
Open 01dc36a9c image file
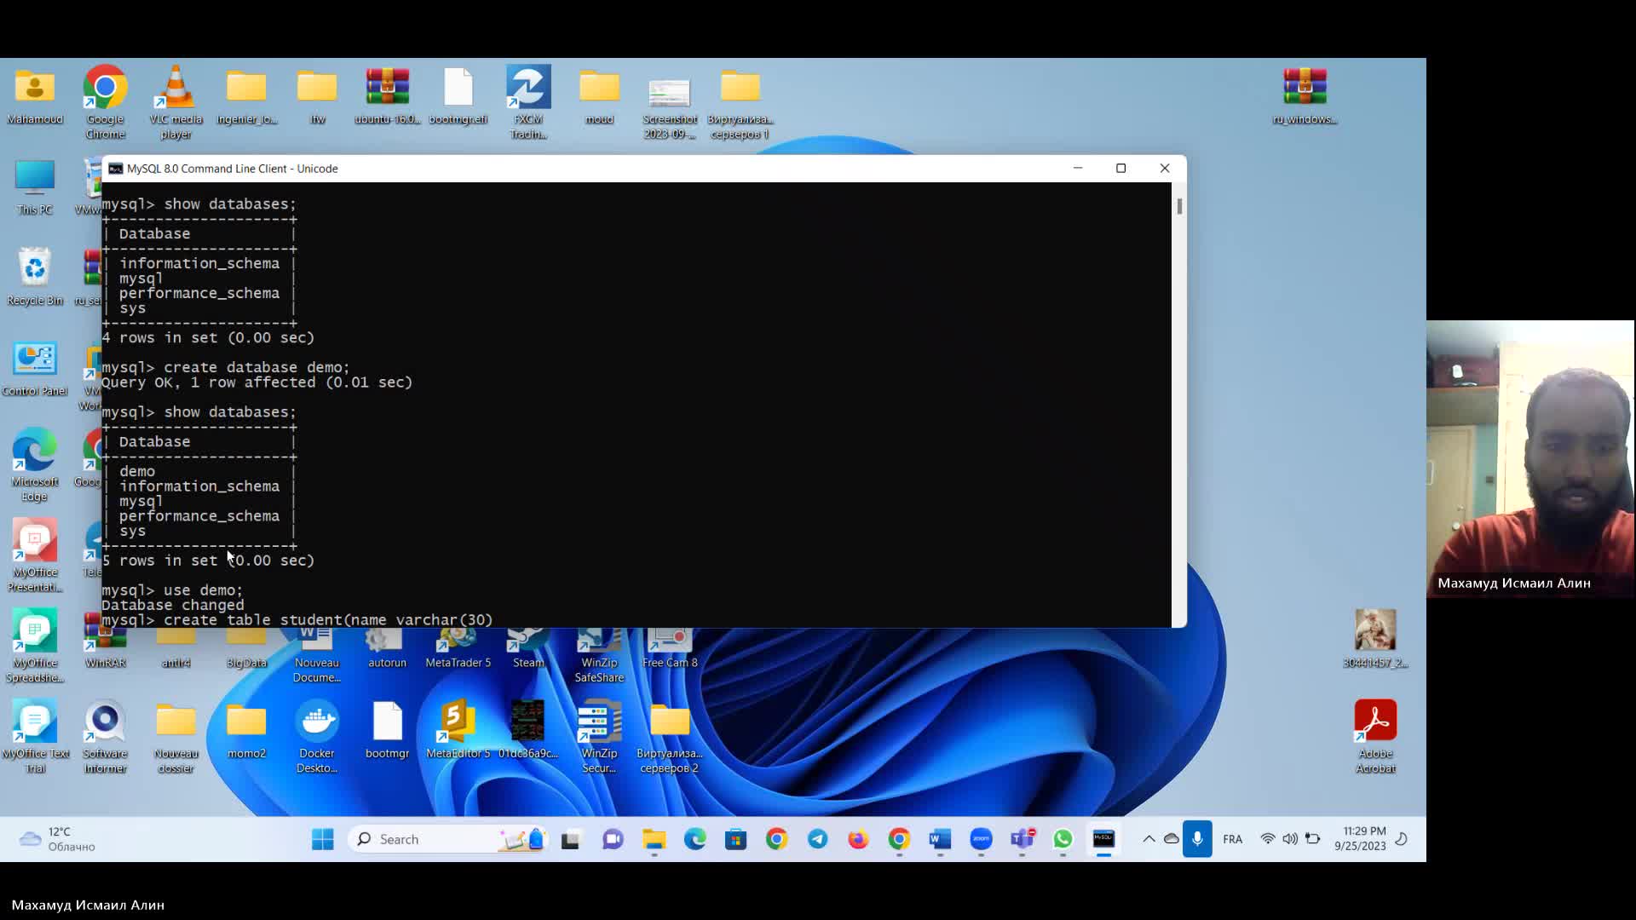coord(528,729)
